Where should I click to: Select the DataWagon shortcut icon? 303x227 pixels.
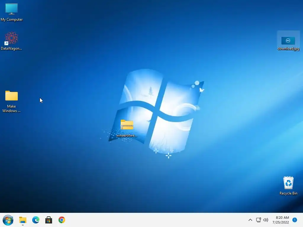tap(12, 38)
